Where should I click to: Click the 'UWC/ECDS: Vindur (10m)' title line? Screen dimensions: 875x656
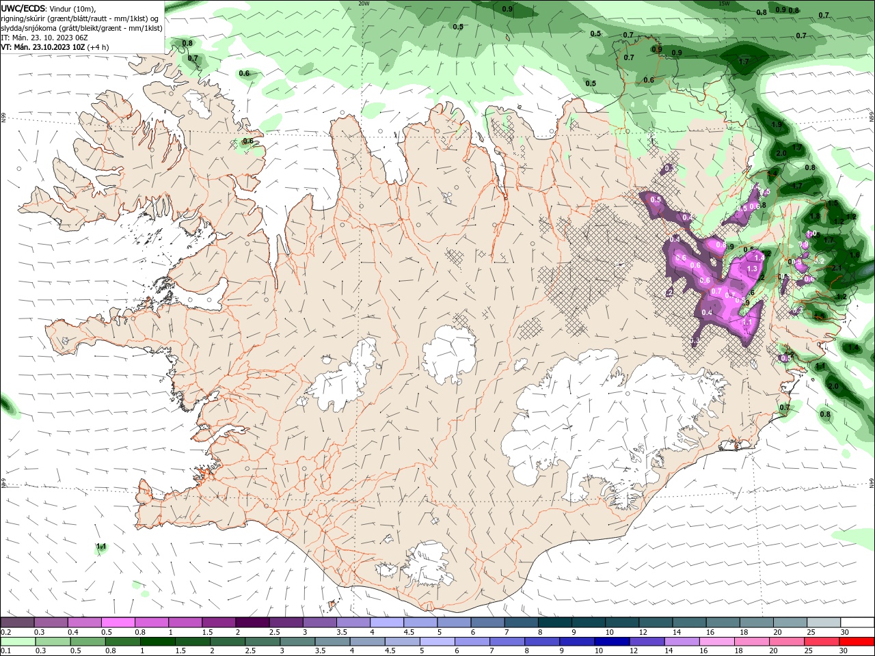click(49, 8)
